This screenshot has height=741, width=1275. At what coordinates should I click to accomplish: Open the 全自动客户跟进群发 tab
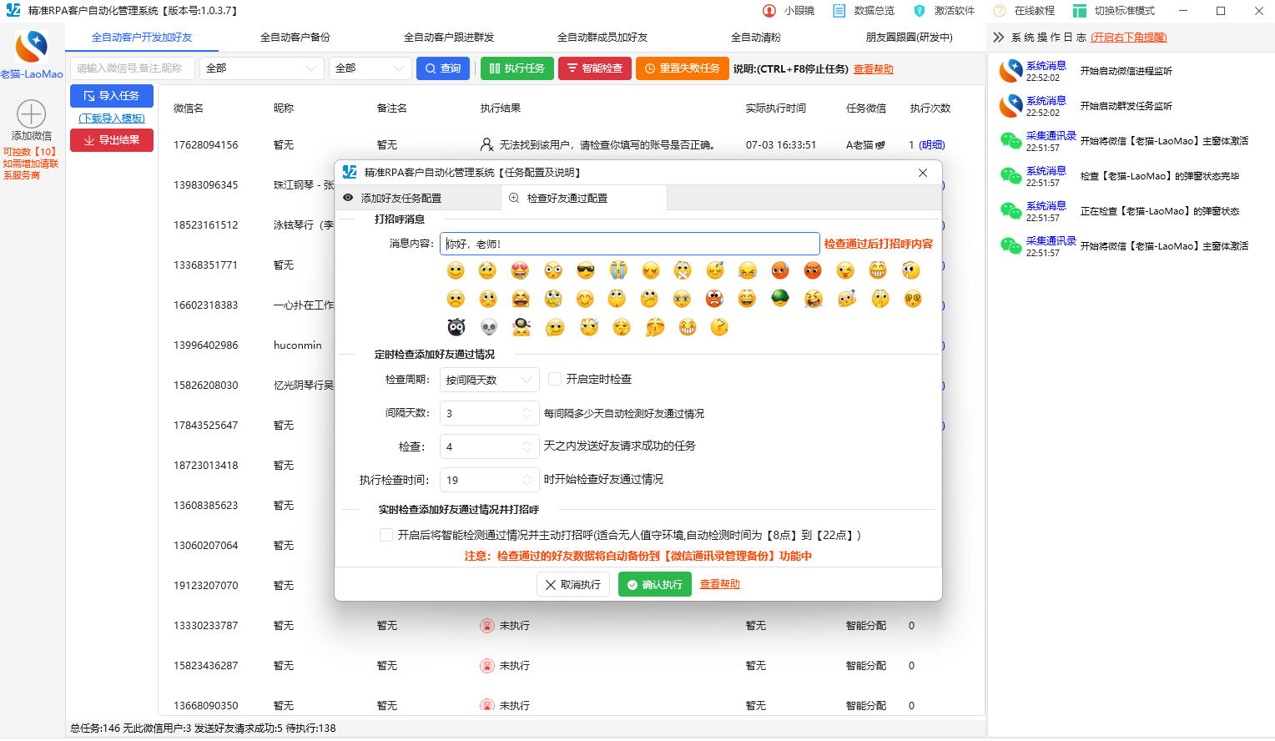(449, 38)
